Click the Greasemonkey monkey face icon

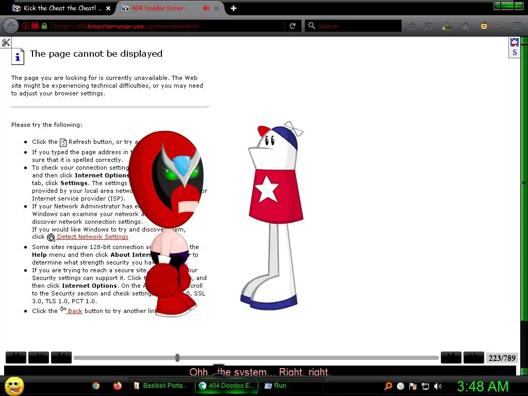[484, 26]
